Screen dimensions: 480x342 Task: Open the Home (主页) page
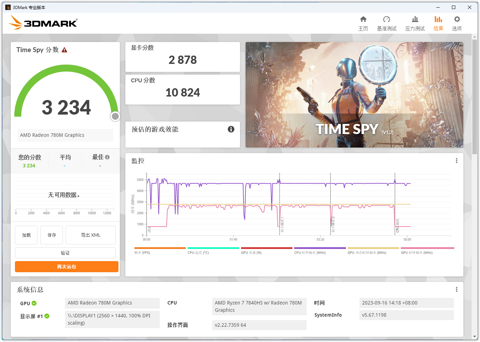pos(363,23)
